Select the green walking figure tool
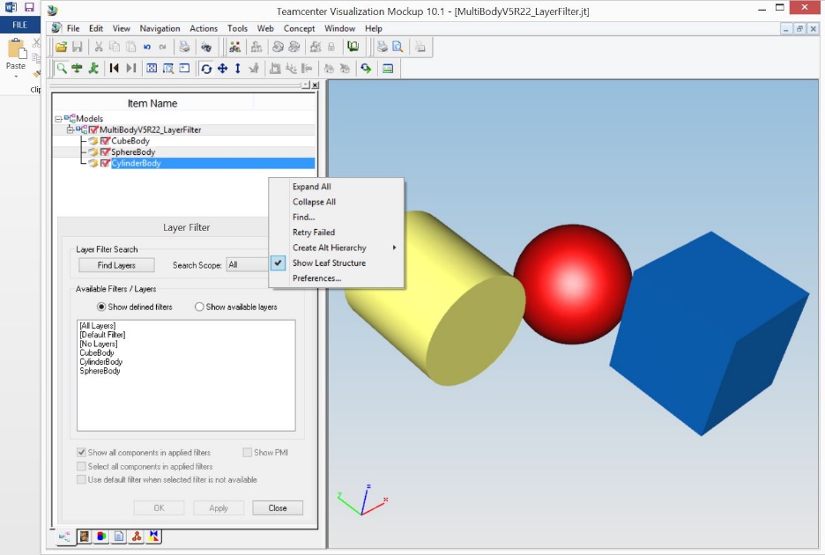This screenshot has width=825, height=555. pos(93,69)
